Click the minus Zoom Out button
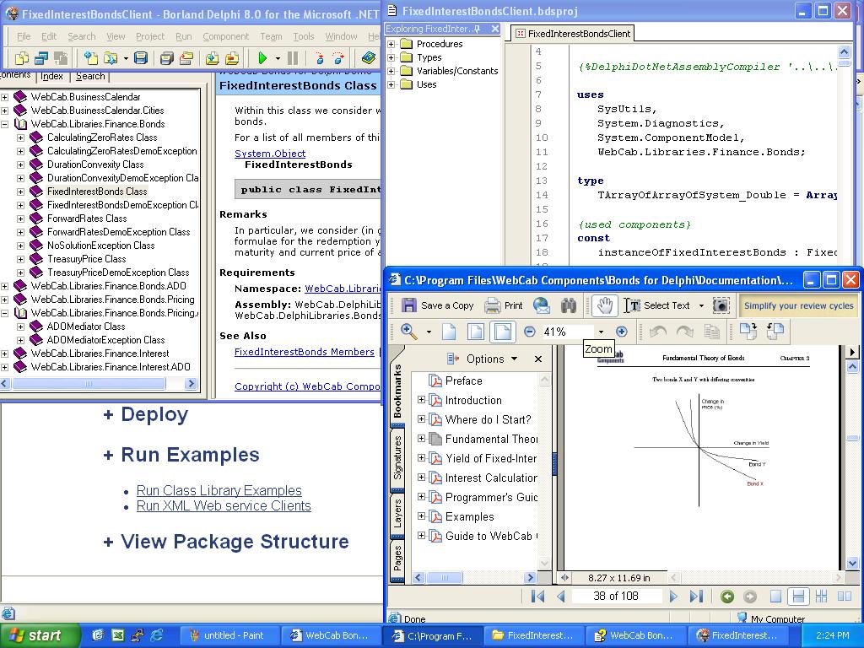Image resolution: width=864 pixels, height=648 pixels. coord(530,331)
